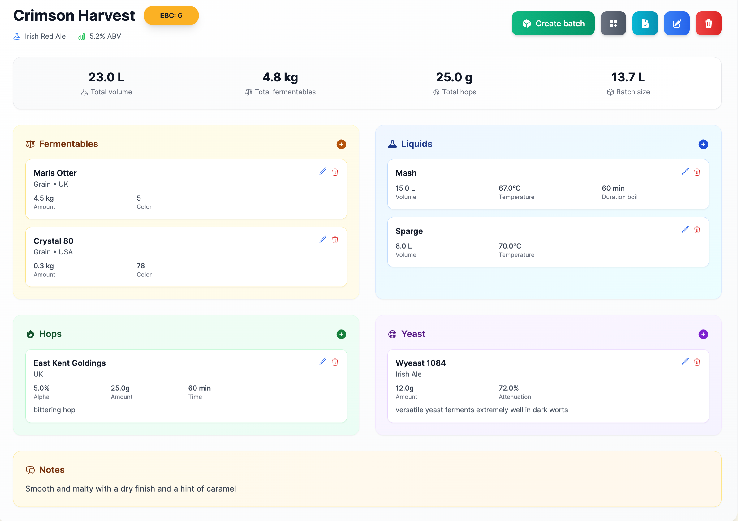
Task: Select the Crimson Harvest recipe title
Action: coord(74,15)
